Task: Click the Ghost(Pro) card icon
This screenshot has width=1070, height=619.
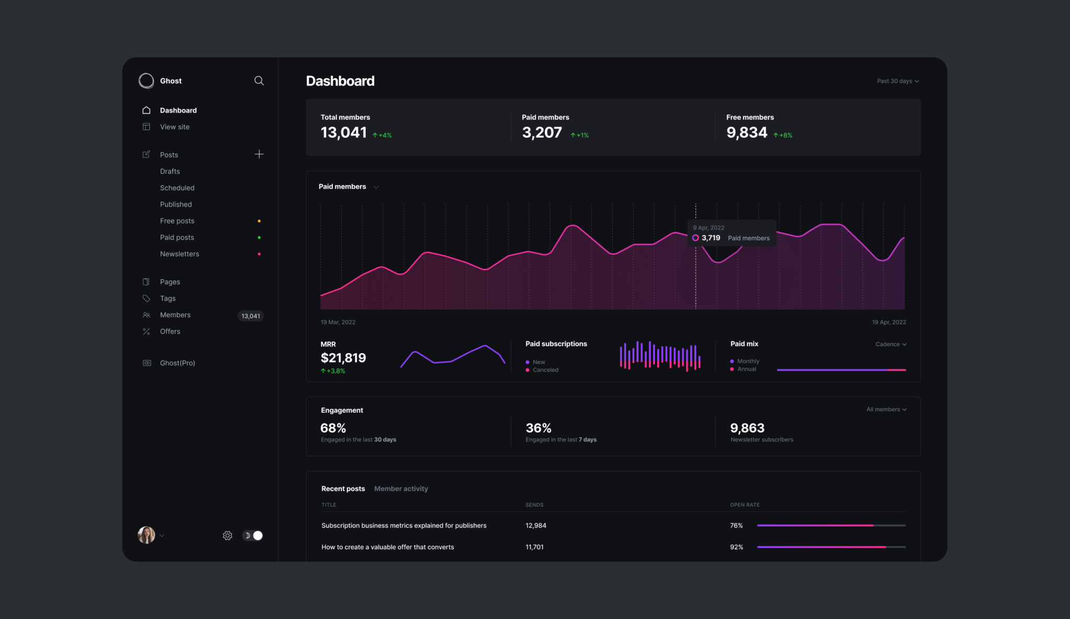Action: point(146,363)
